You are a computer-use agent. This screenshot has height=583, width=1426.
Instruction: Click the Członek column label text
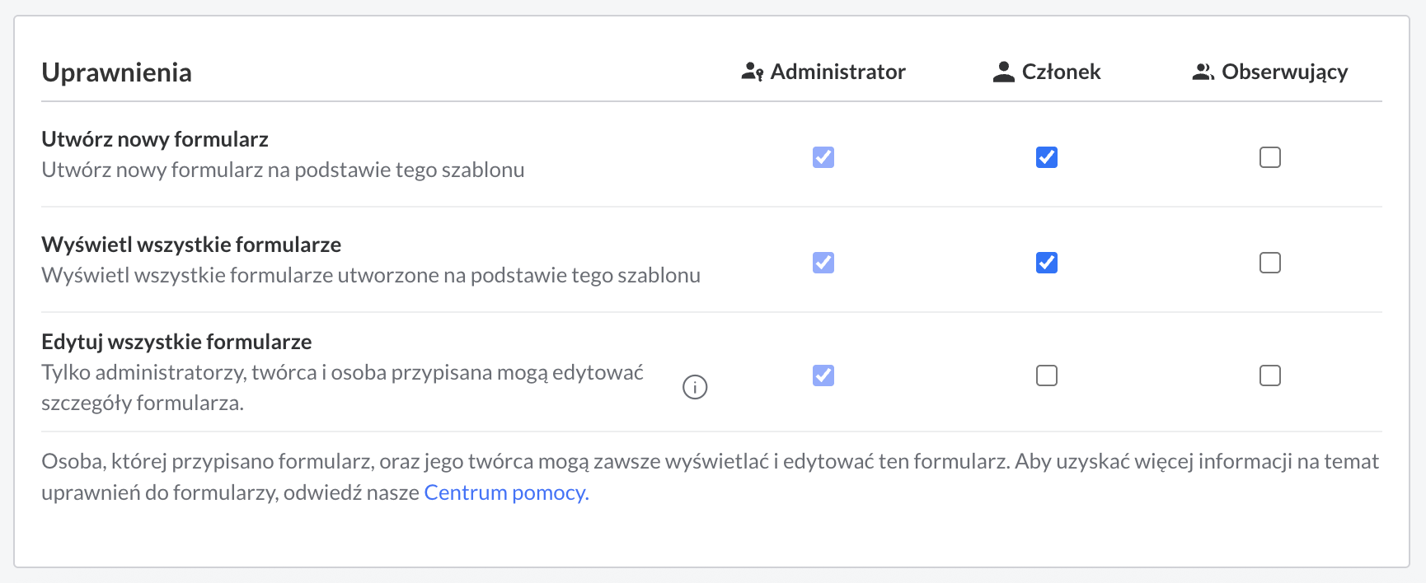point(1061,72)
